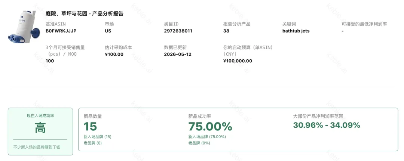The image size is (404, 161).
Task: Click the 现在入场成功率 高 card
Action: pyautogui.click(x=40, y=131)
